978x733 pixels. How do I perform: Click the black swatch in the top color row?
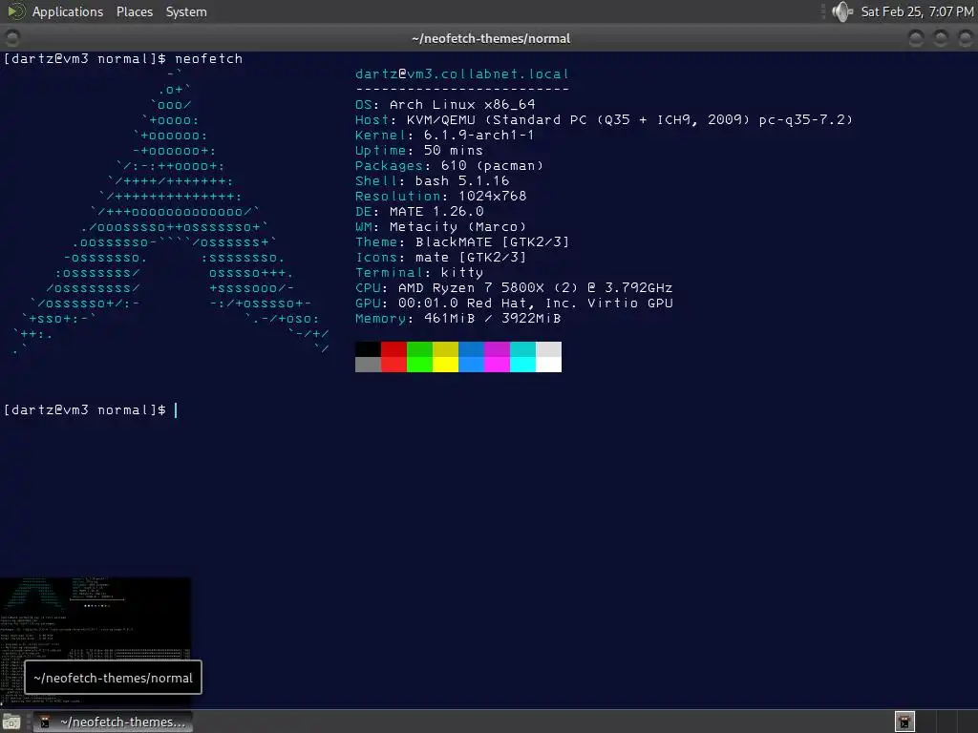(368, 349)
